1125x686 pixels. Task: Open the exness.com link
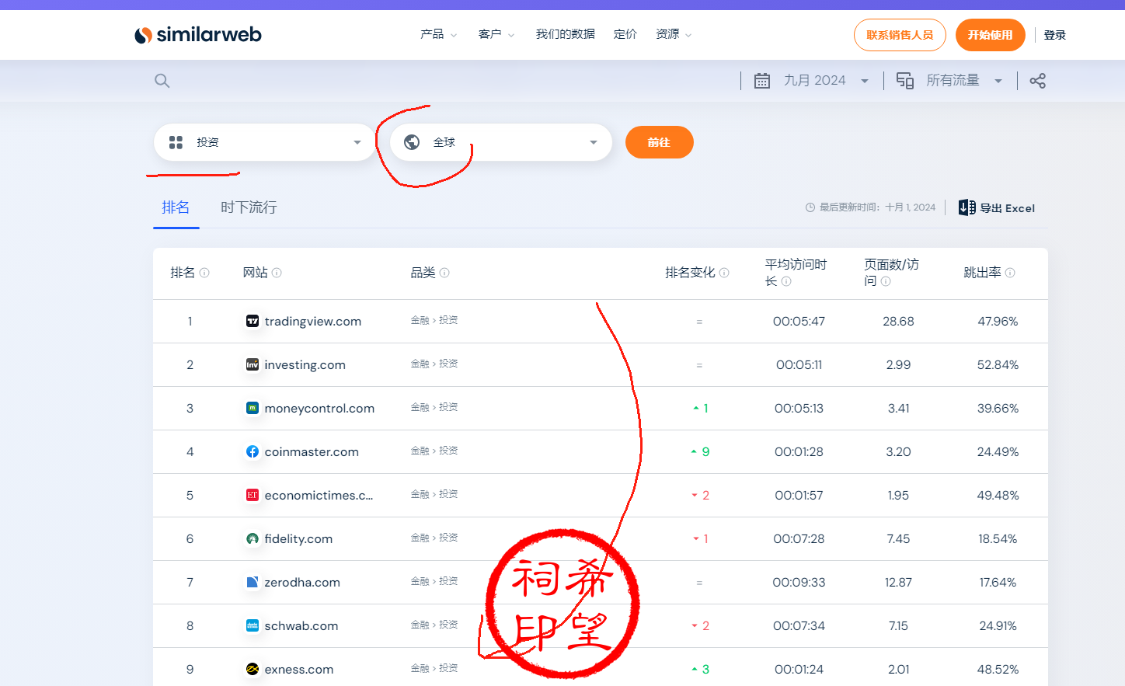coord(299,670)
